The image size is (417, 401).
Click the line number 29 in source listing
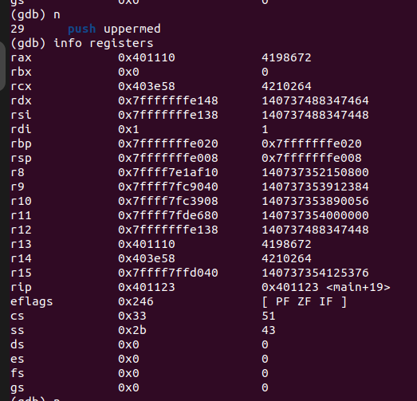click(18, 29)
